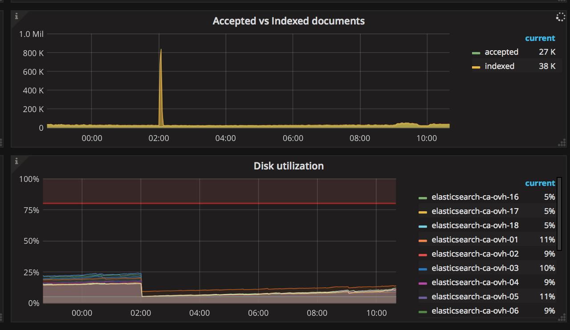This screenshot has width=570, height=330.
Task: Toggle elasticsearch-ca-ovh-02 series legend label
Action: click(x=475, y=254)
